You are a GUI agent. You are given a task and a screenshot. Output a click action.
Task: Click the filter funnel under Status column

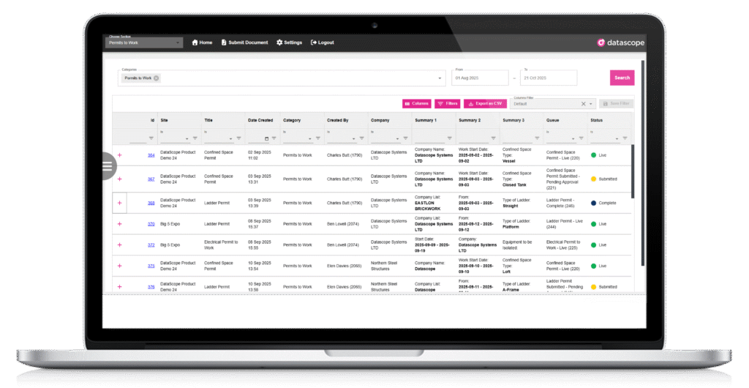pyautogui.click(x=625, y=138)
